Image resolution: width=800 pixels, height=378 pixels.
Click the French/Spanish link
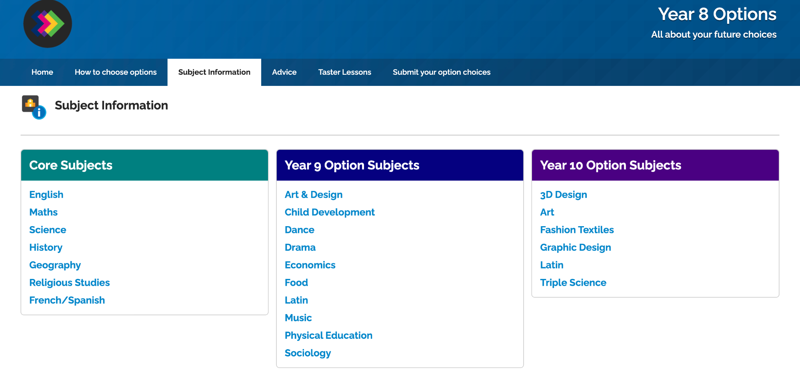[x=67, y=300]
